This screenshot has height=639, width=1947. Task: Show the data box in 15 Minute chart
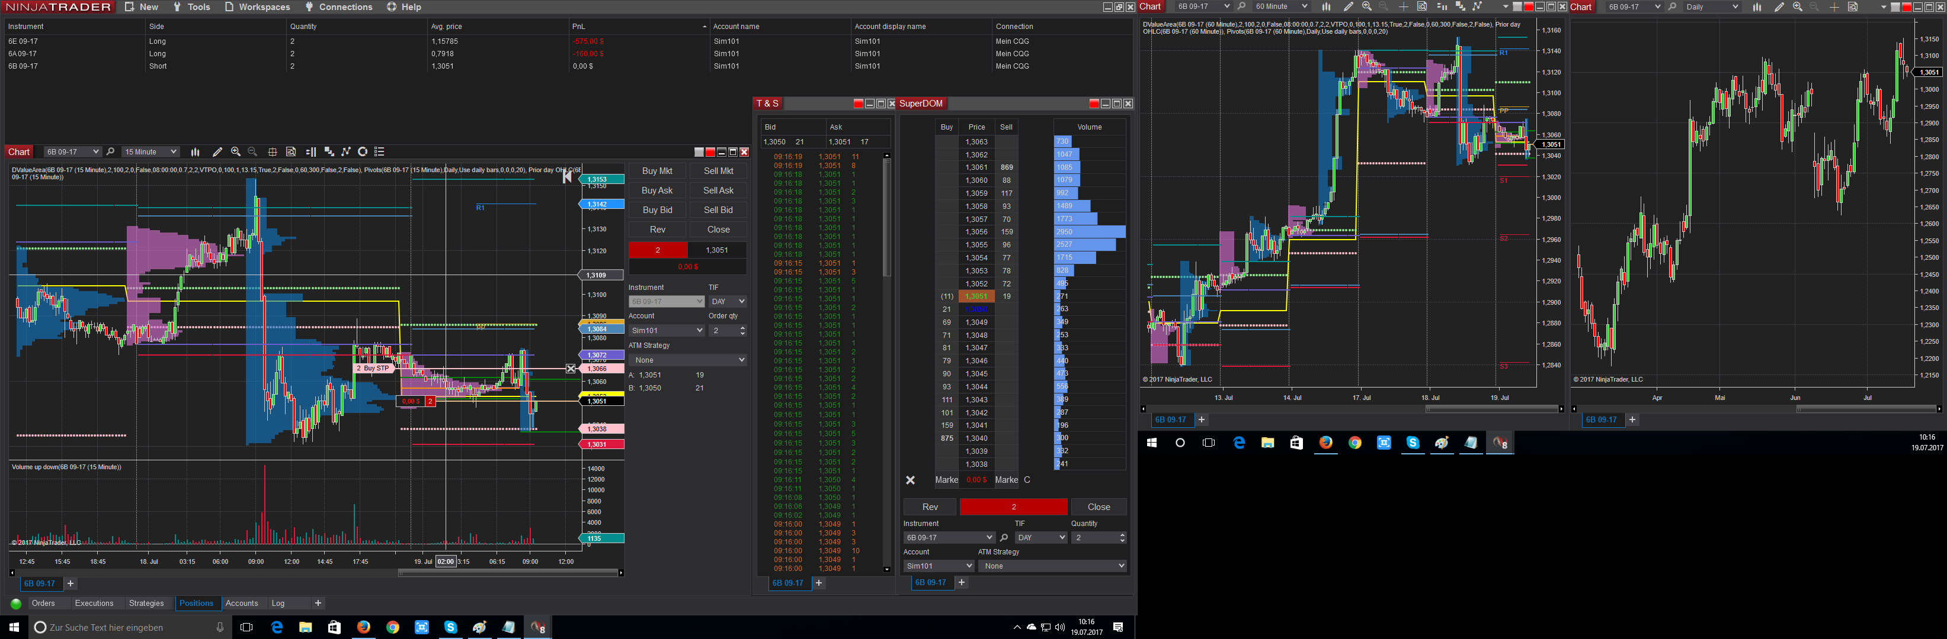tap(291, 153)
